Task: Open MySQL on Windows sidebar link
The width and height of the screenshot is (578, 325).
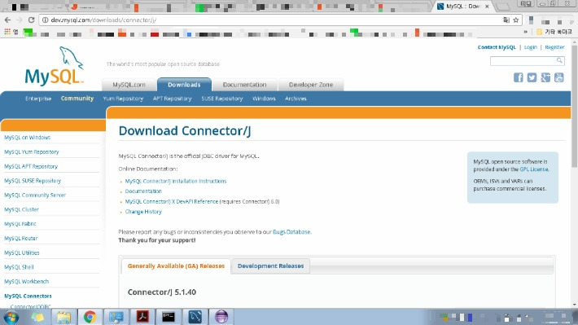Action: pos(28,137)
